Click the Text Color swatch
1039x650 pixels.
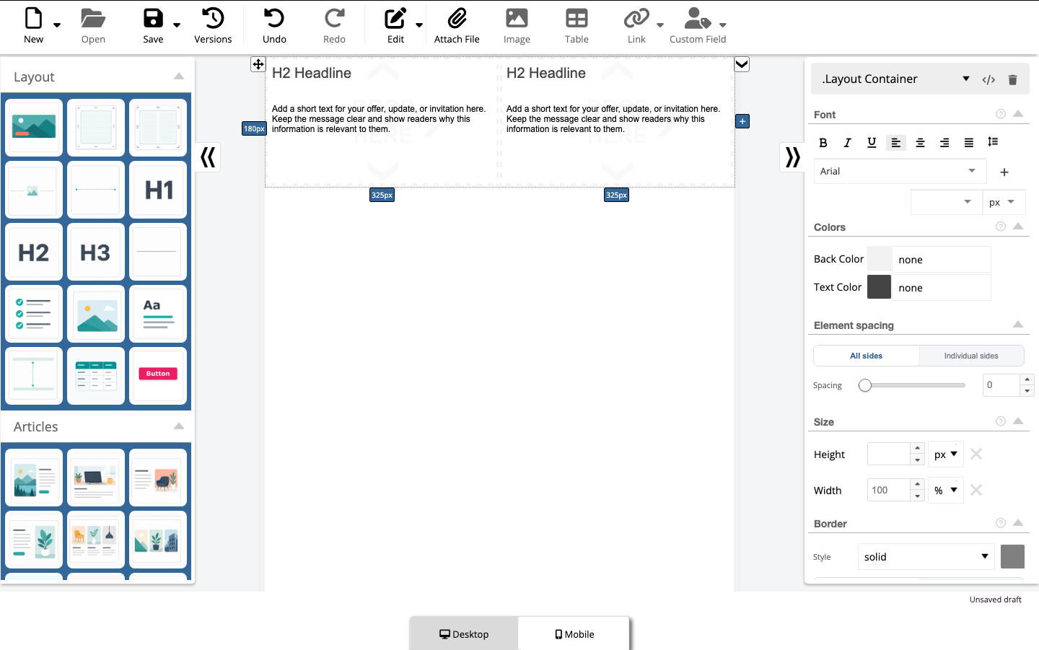[879, 287]
